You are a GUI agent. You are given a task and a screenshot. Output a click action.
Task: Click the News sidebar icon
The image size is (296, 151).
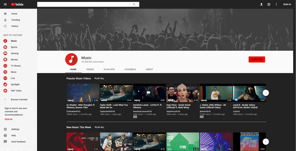point(5,72)
